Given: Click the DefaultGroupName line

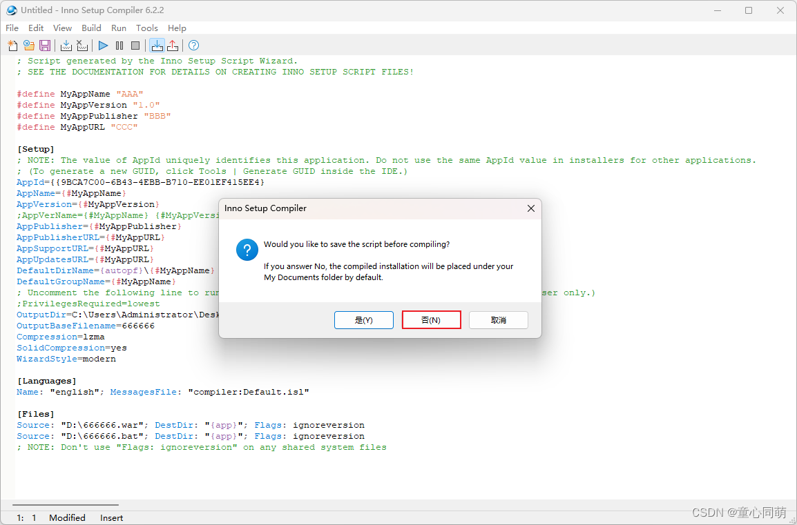Looking at the screenshot, I should [97, 281].
